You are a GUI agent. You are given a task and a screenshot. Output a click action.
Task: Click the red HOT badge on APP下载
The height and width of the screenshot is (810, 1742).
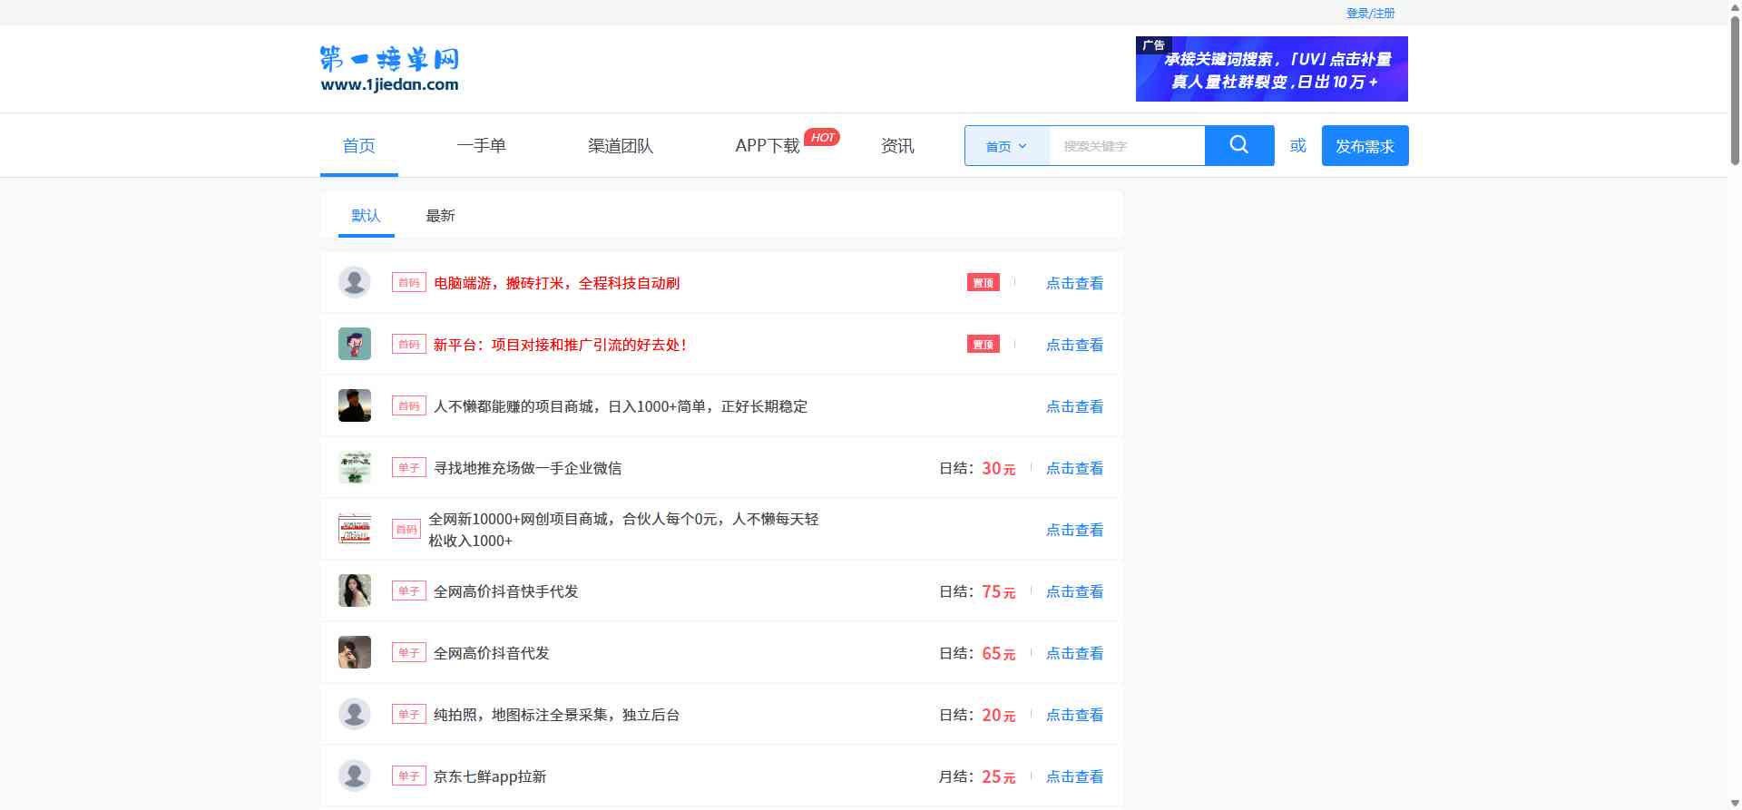click(x=822, y=138)
